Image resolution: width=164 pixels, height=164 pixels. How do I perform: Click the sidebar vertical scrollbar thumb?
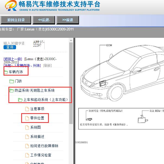[71, 83]
